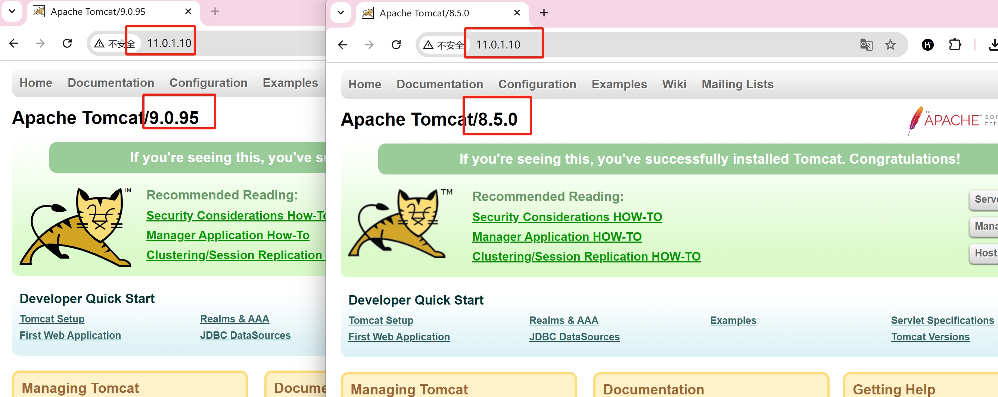Open new tab in left browser window

215,11
